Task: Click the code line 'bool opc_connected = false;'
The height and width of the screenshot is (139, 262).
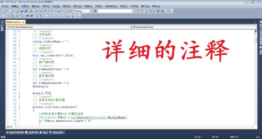Action: [x=53, y=55]
